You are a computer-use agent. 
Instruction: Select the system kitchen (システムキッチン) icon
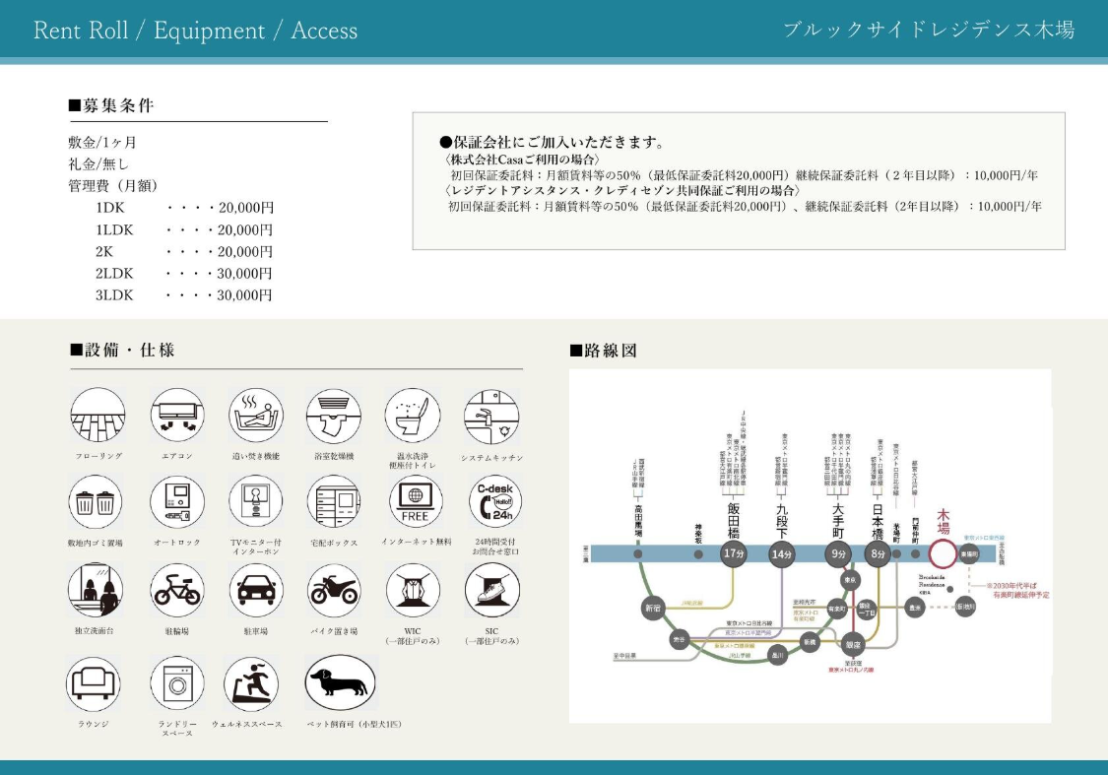point(491,416)
